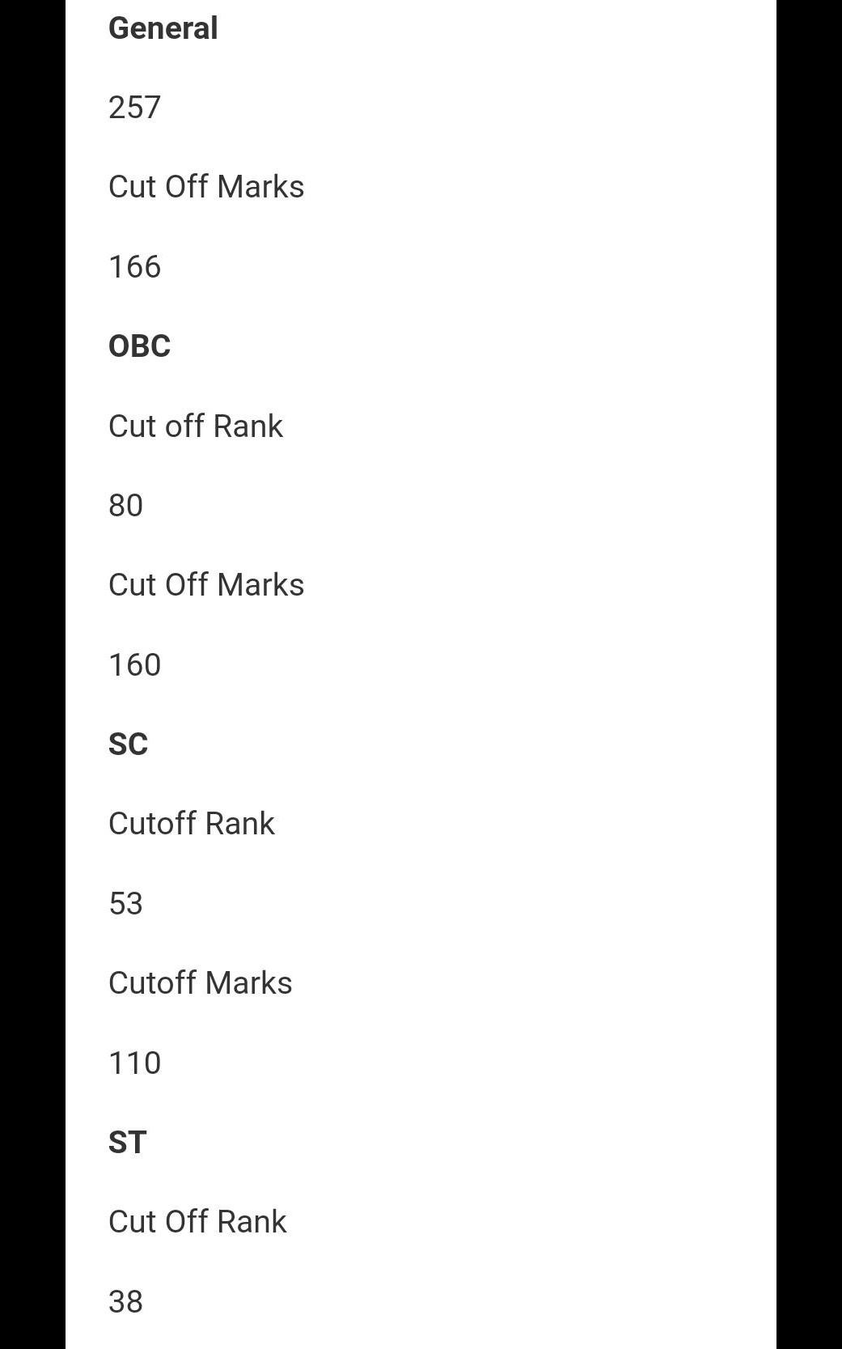Click the SC category heading
This screenshot has height=1349, width=842.
[x=128, y=744]
